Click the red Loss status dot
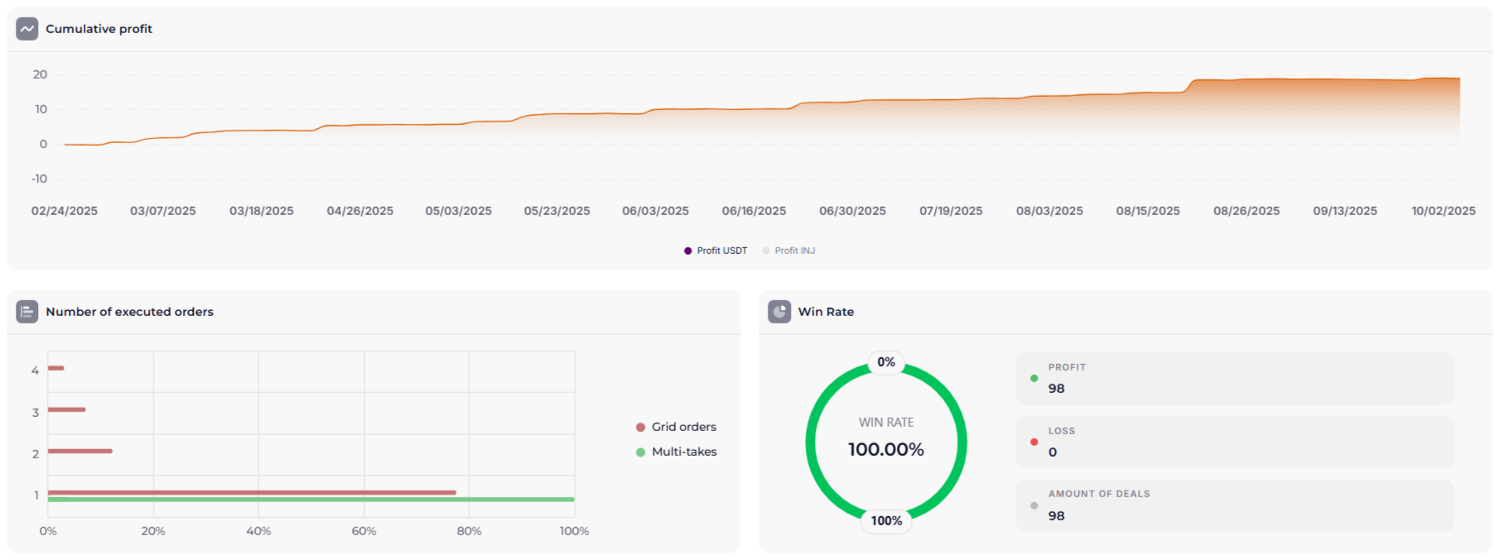 click(x=1034, y=442)
